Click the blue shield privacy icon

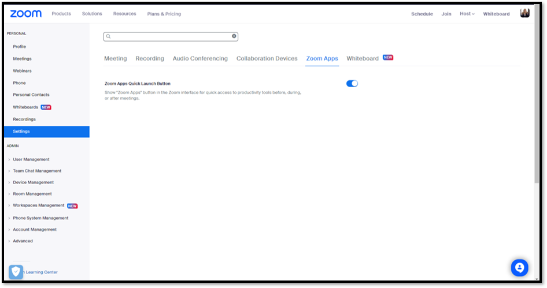16,272
